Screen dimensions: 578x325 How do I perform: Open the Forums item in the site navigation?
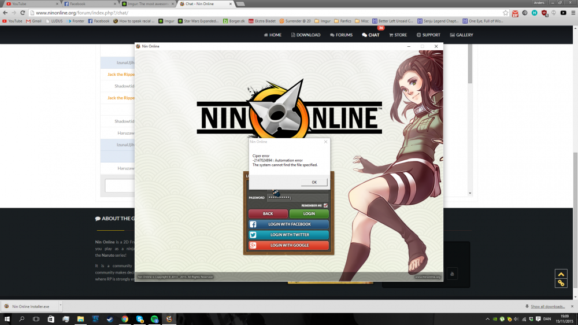(341, 35)
